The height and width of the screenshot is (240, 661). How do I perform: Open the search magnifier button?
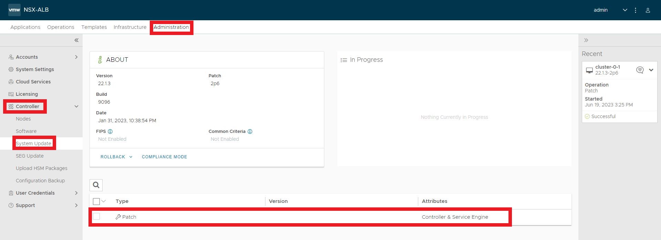96,185
